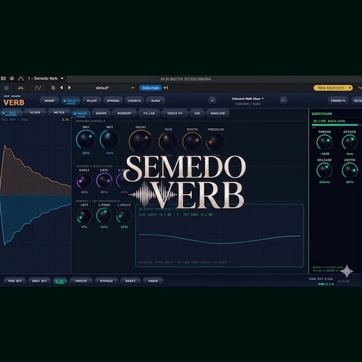Click the RESET button
Screen dimensions: 362x362
[x=130, y=281]
